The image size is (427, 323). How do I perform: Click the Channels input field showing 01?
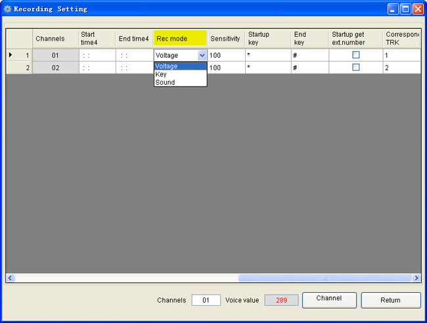pyautogui.click(x=206, y=300)
